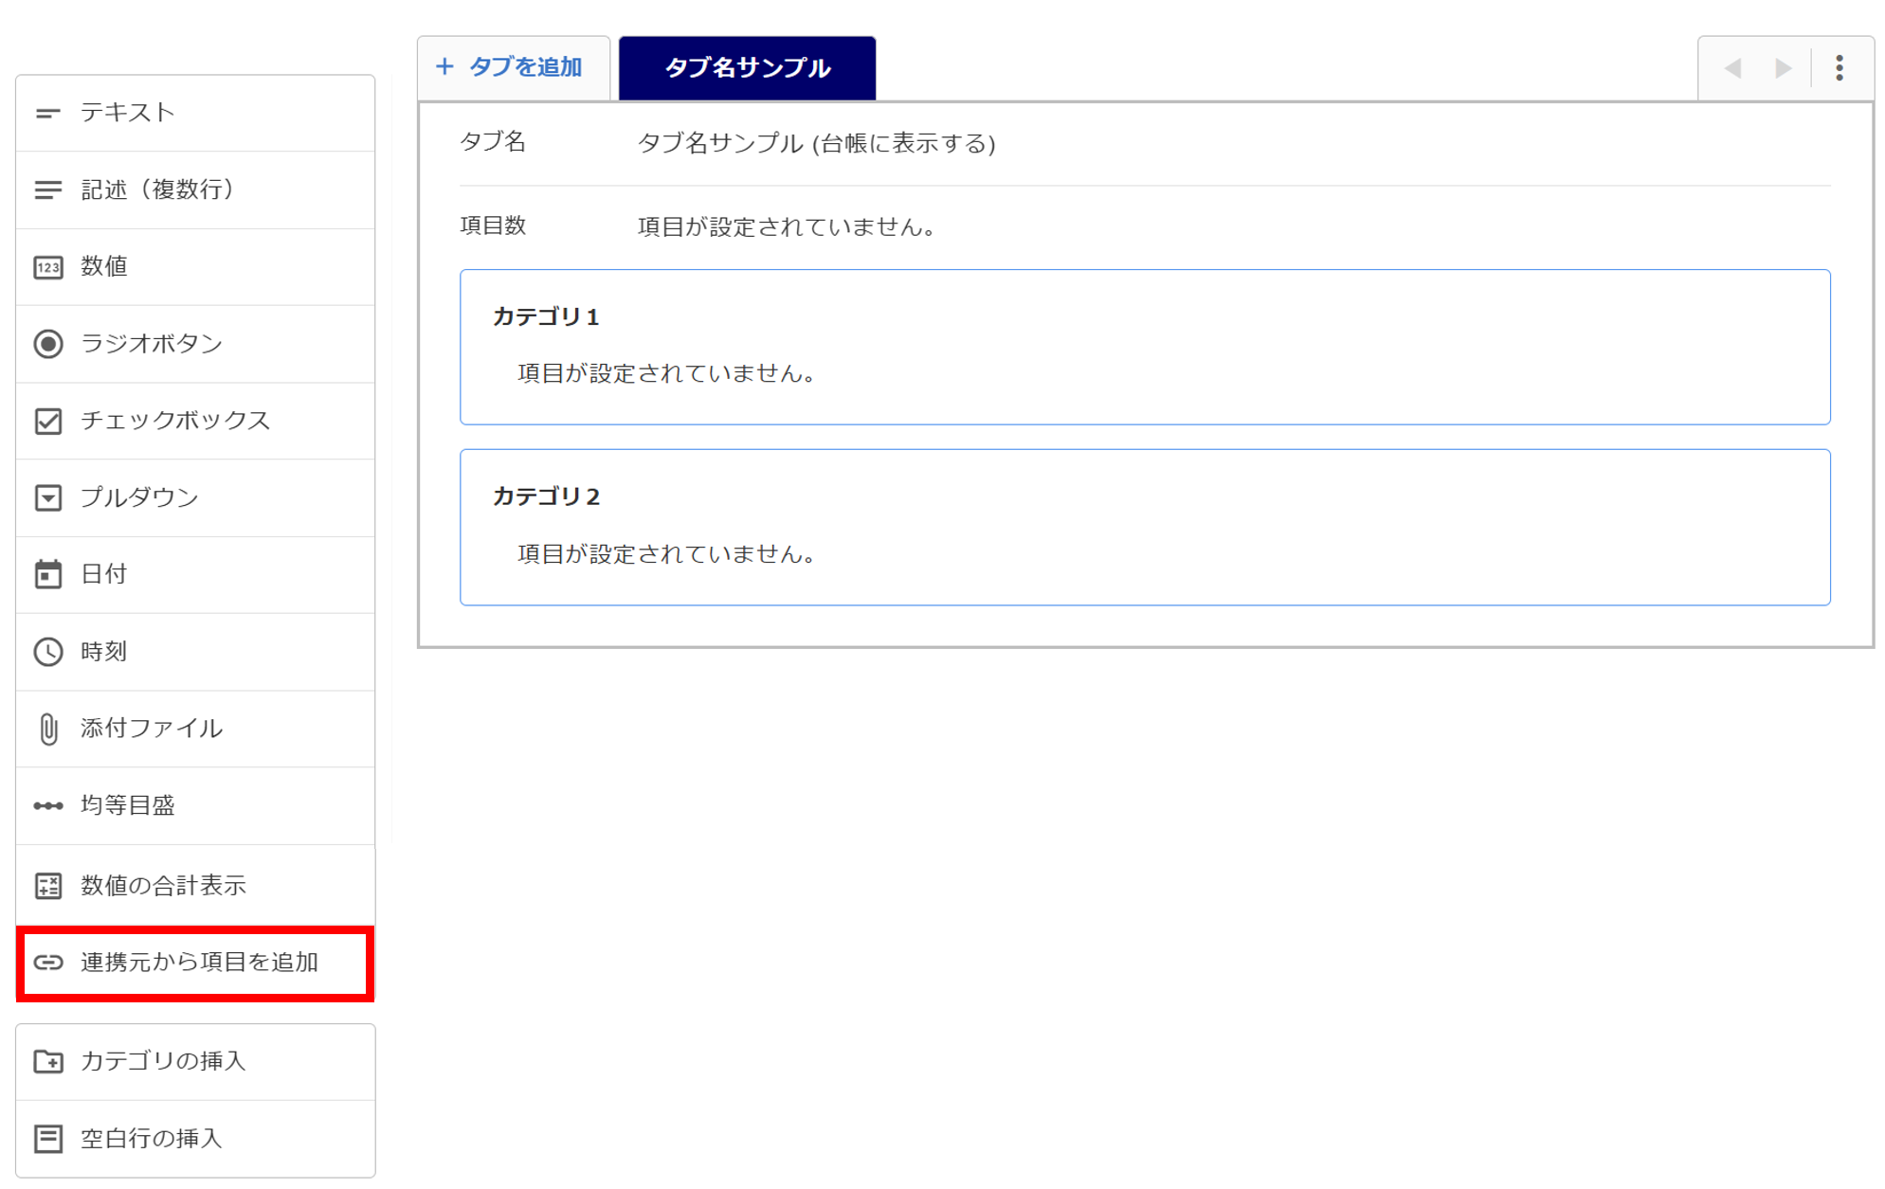Move tab right with the right arrow
Image resolution: width=1885 pixels, height=1189 pixels.
(x=1784, y=68)
